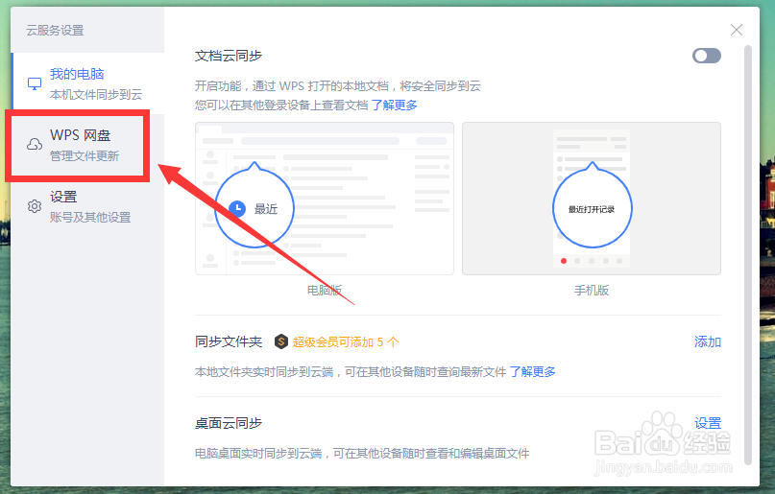Click the cloud icon beside WPS 网盘
The height and width of the screenshot is (494, 775).
tap(35, 144)
